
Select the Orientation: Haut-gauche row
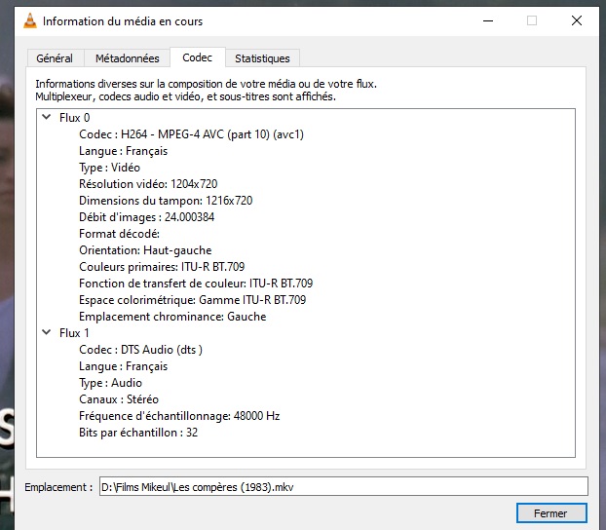(x=145, y=250)
